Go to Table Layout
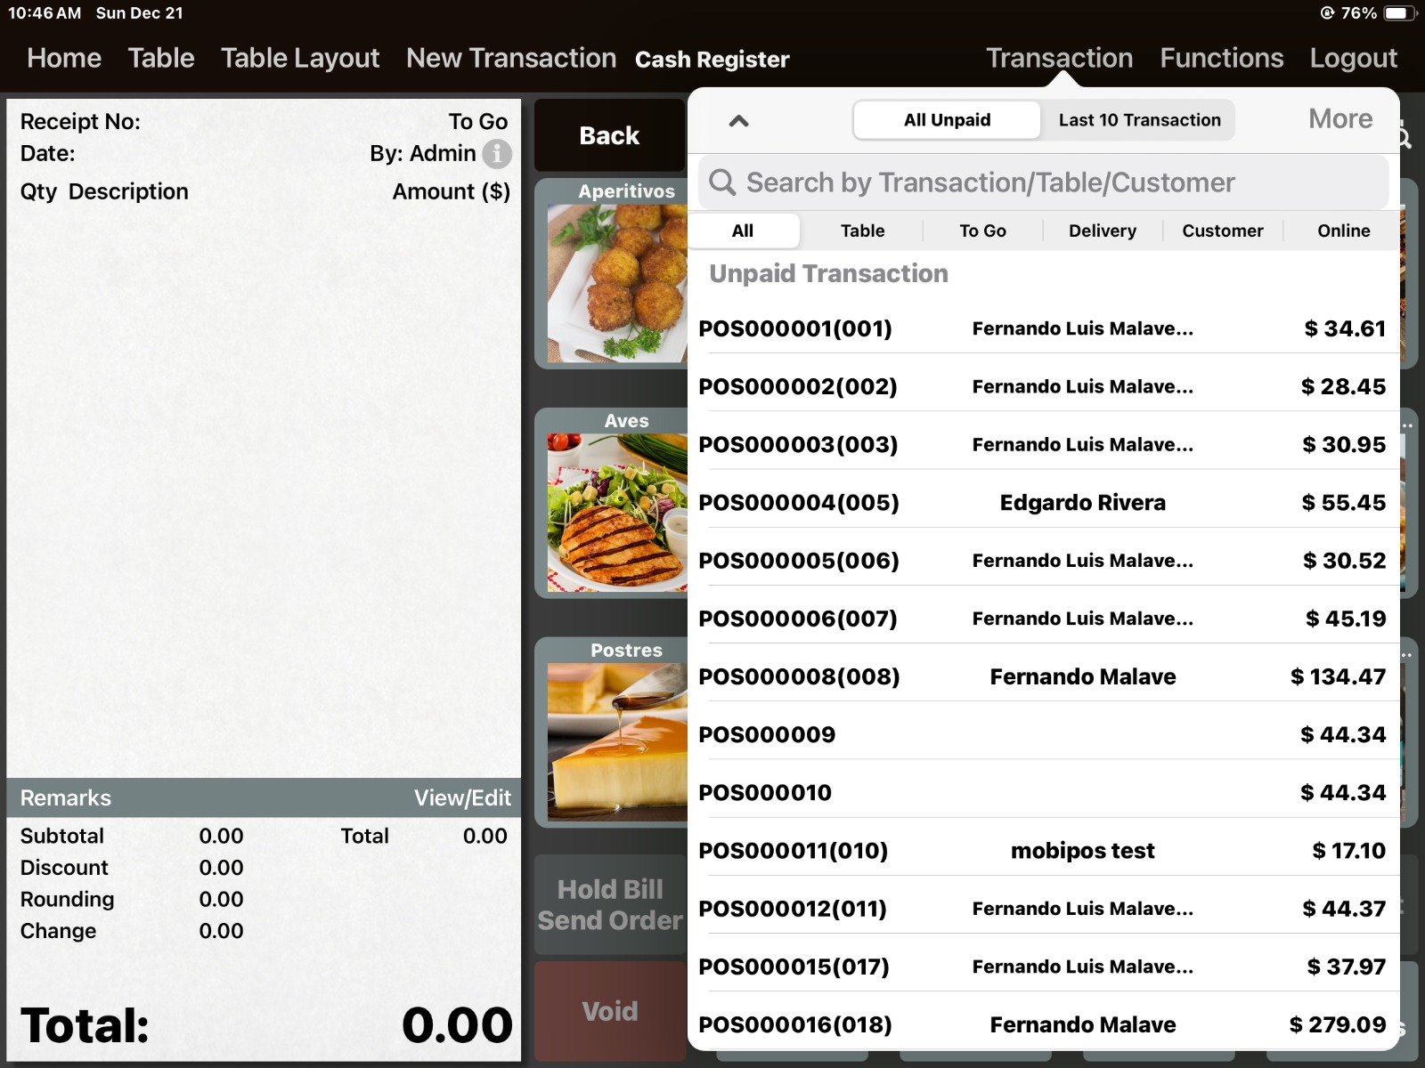The height and width of the screenshot is (1068, 1425). (x=300, y=58)
